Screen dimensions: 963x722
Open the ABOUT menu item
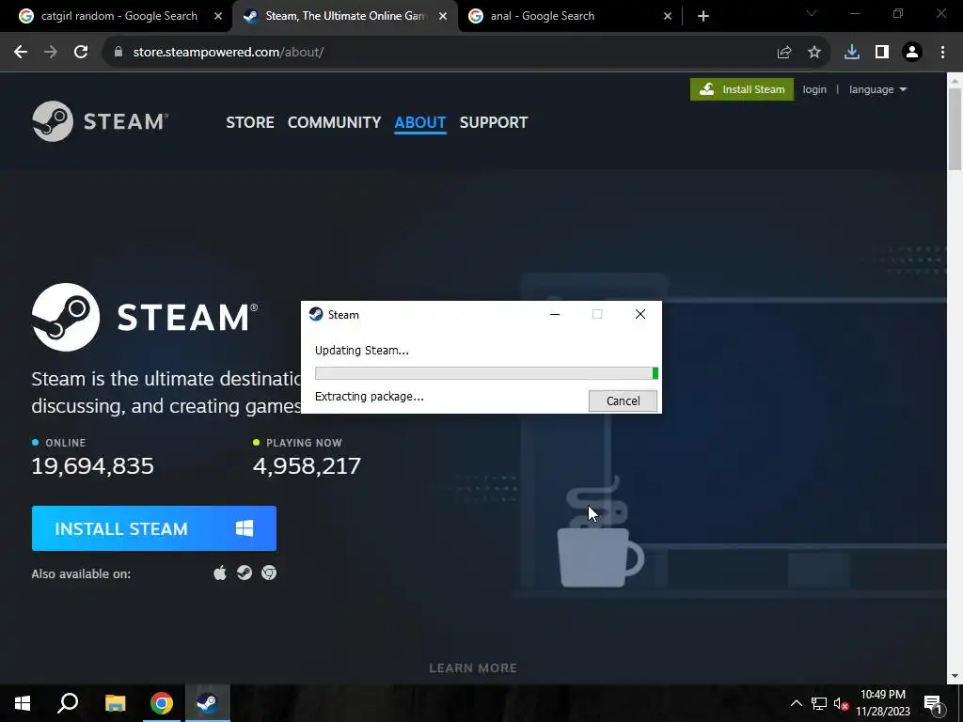point(420,122)
